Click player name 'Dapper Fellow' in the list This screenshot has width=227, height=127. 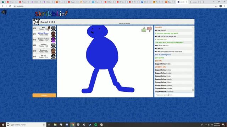click(x=43, y=39)
